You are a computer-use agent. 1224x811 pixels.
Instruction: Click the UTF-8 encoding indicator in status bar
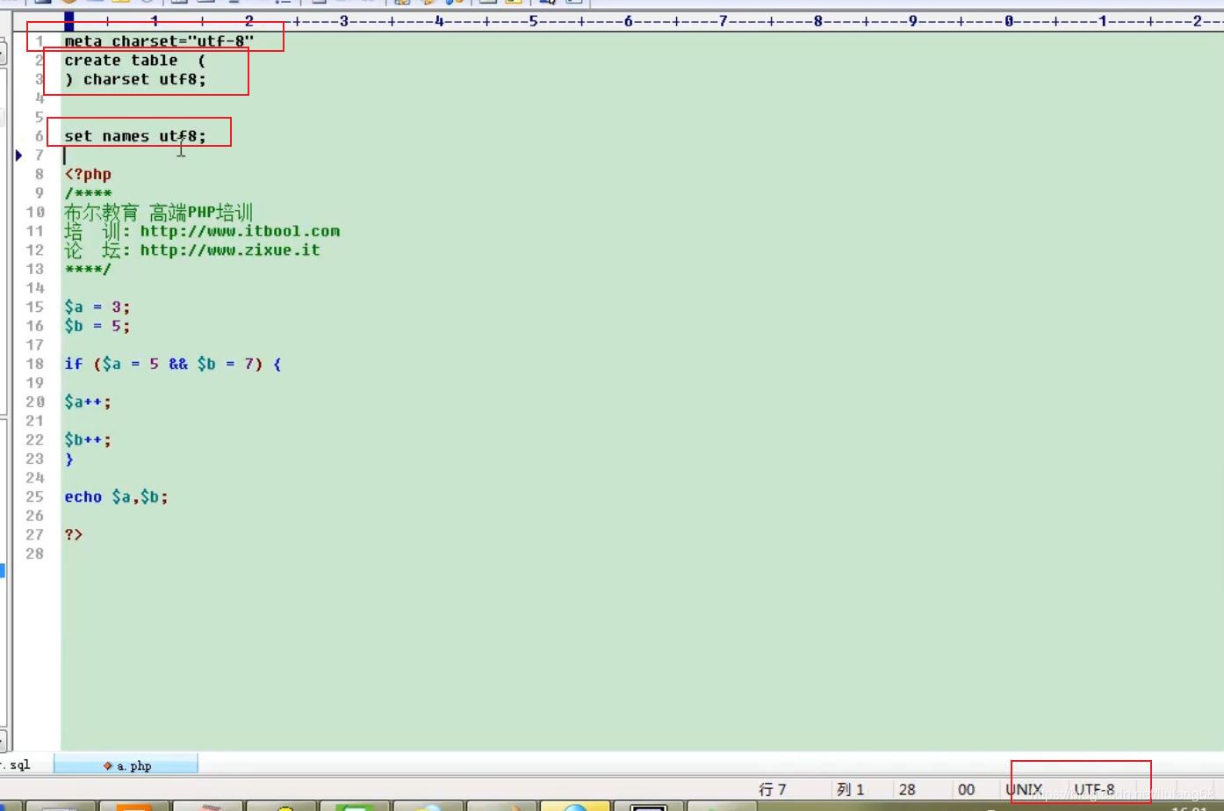tap(1094, 789)
